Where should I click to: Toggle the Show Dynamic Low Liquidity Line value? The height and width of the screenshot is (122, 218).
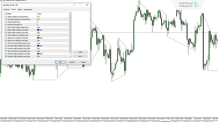click(x=39, y=51)
